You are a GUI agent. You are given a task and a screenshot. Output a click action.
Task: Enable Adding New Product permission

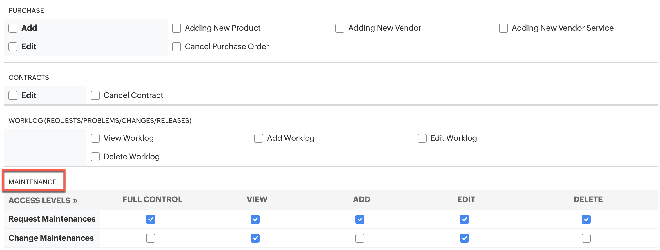177,28
